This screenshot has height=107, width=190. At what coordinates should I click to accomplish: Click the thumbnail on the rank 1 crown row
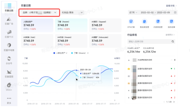tap(134, 69)
